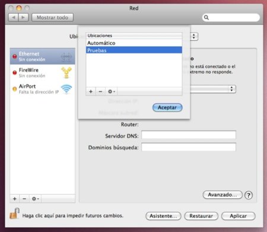Click into the Dominios búsqueda field
Screen dimensions: 267x232
click(x=189, y=147)
